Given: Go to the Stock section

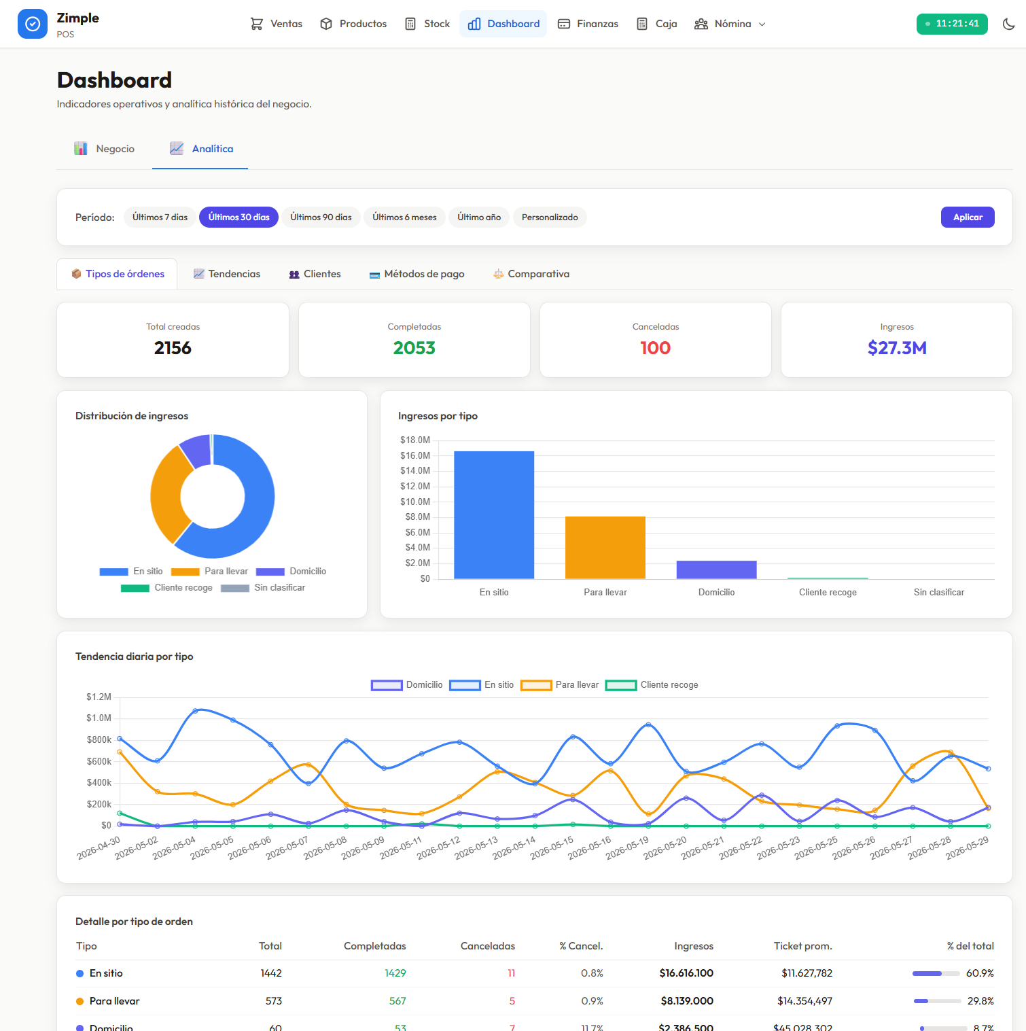Looking at the screenshot, I should pos(428,24).
